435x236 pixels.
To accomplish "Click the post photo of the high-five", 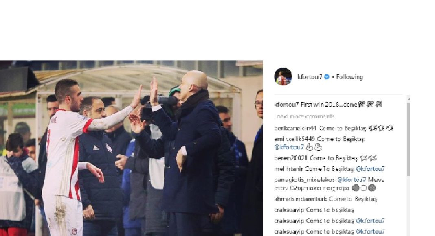I will click(x=132, y=148).
